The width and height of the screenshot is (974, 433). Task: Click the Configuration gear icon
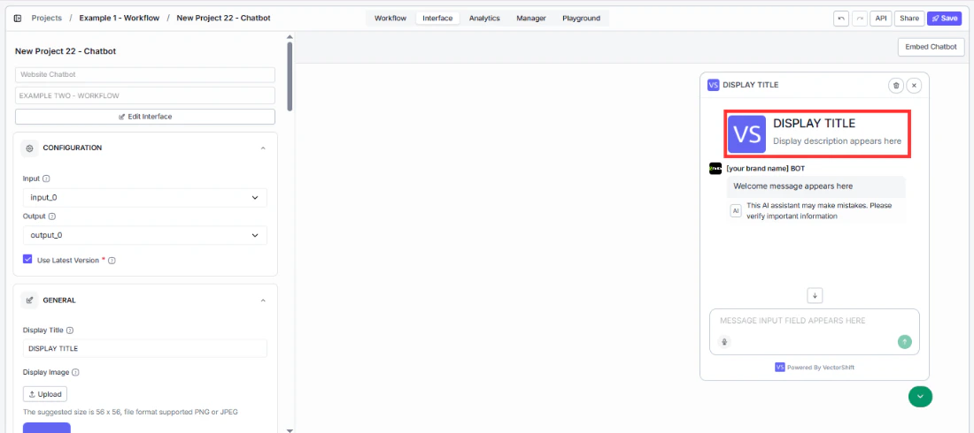[x=29, y=148]
